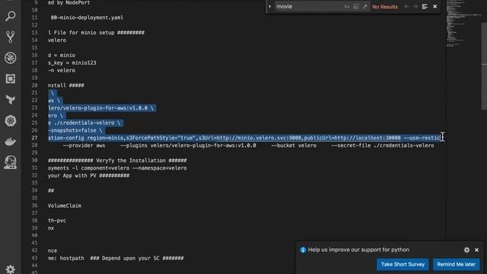Screen dimensions: 487x274
Task: Open the Manage gear in activity bar
Action: tap(10, 269)
